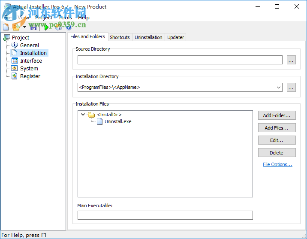The image size is (307, 239).
Task: Select Installation in the project tree
Action: [33, 53]
